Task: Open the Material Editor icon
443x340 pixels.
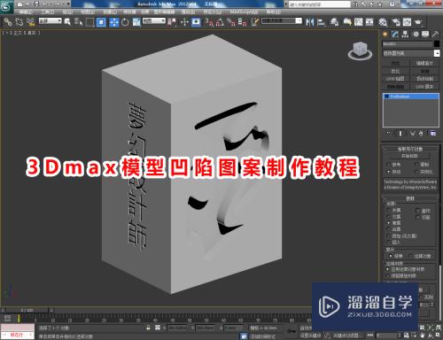Action: (x=383, y=22)
